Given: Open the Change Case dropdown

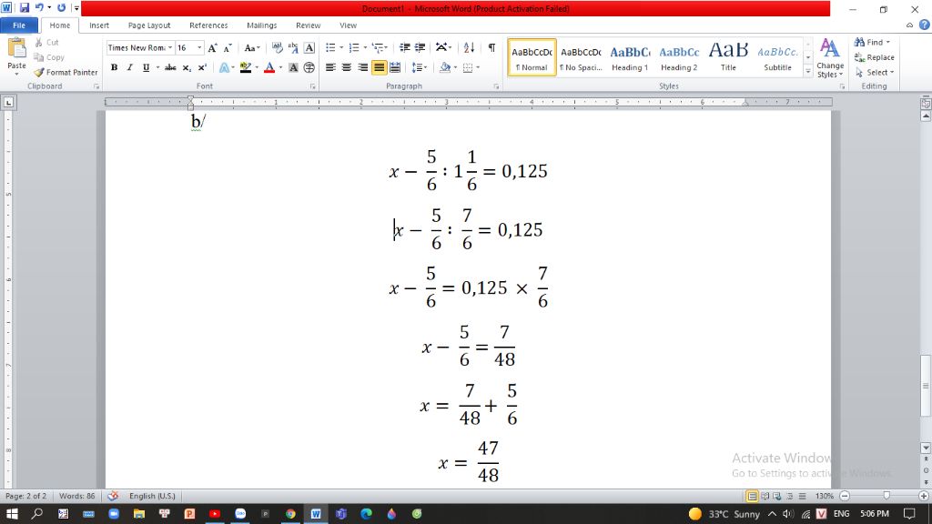Looking at the screenshot, I should tap(252, 47).
